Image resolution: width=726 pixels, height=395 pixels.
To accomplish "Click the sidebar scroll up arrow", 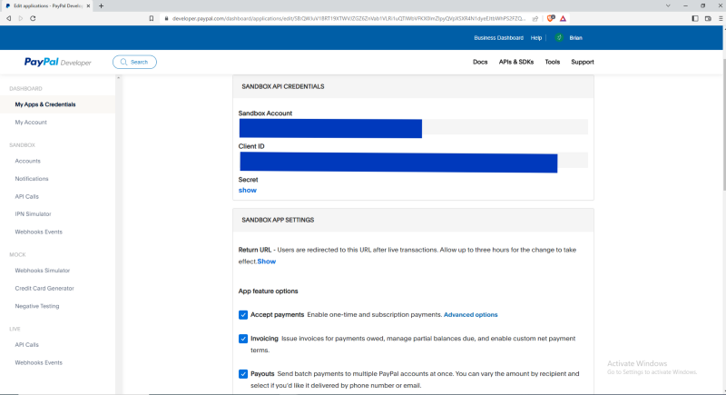I will tap(119, 78).
